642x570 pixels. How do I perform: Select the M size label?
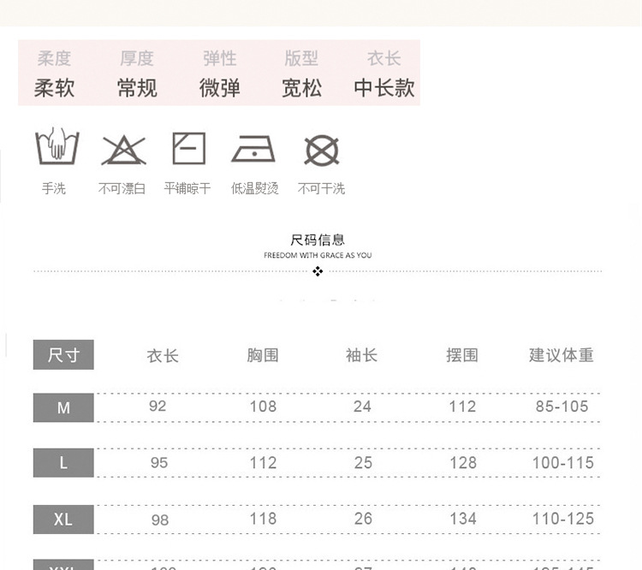(x=63, y=407)
